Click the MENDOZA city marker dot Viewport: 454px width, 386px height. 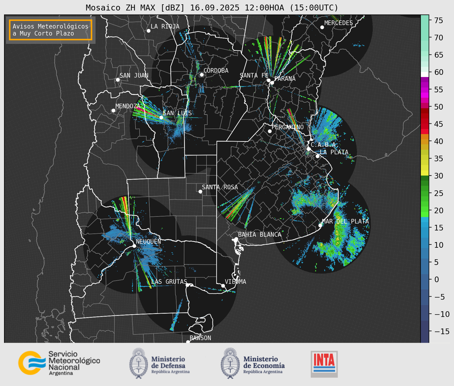coord(113,111)
